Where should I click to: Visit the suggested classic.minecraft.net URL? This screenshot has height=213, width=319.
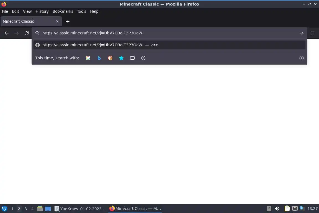169,45
